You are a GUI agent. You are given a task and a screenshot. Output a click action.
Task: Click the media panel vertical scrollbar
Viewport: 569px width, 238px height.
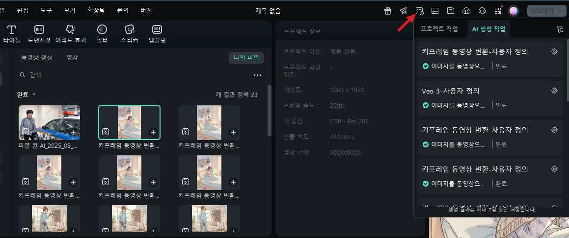pos(269,110)
